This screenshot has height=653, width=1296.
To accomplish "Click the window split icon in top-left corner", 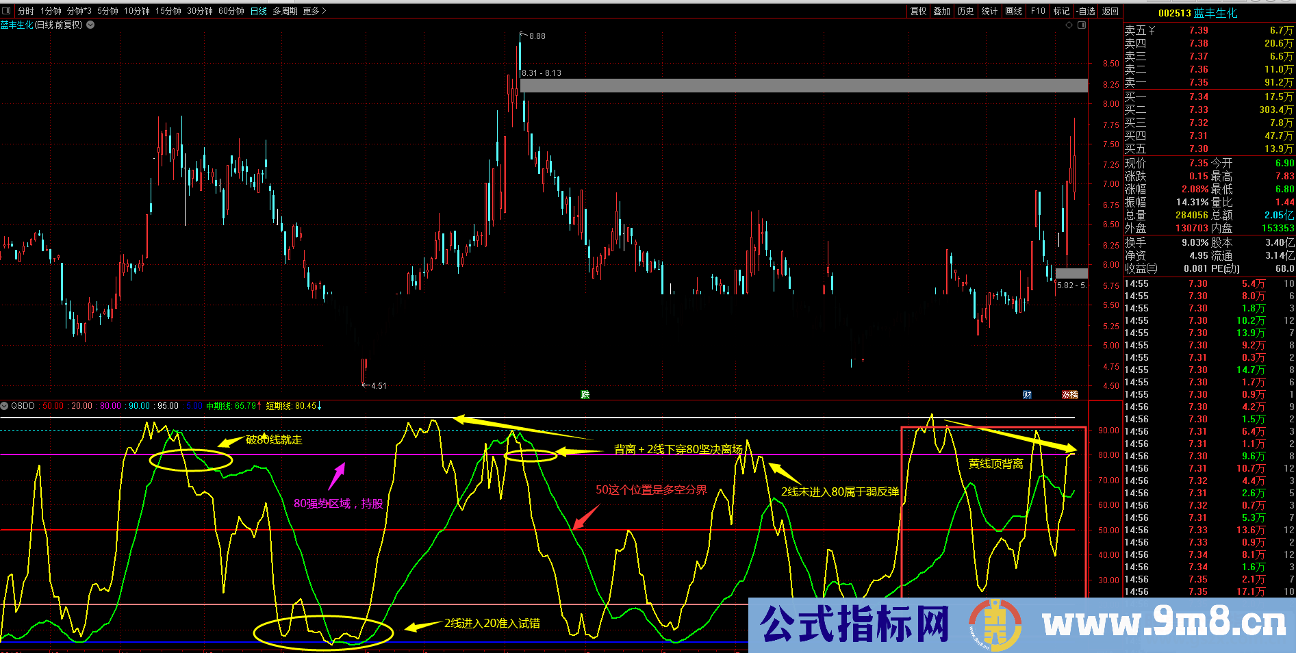I will (7, 11).
